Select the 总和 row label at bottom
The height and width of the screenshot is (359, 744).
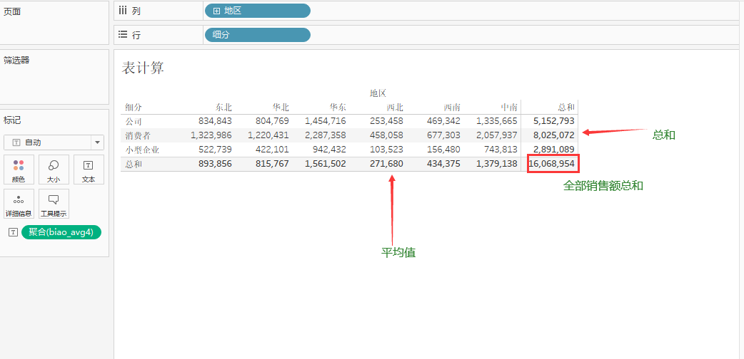(x=134, y=164)
